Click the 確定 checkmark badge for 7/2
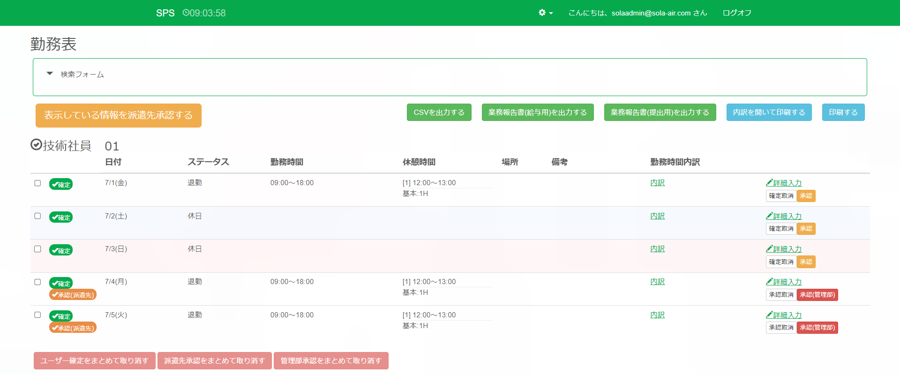 [61, 217]
